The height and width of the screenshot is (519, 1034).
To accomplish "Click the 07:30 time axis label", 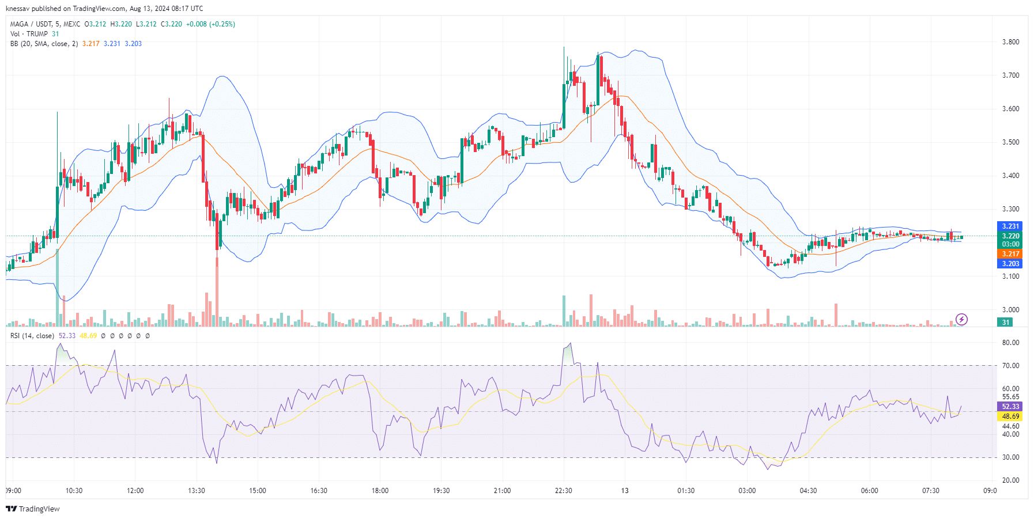I will pyautogui.click(x=931, y=491).
